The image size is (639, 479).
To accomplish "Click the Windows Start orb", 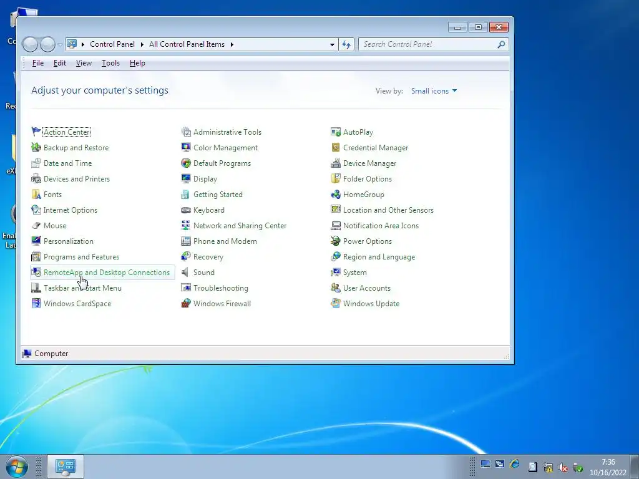I will 17,467.
